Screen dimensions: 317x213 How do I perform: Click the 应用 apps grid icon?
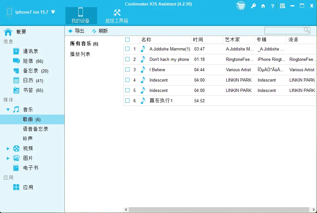click(16, 187)
